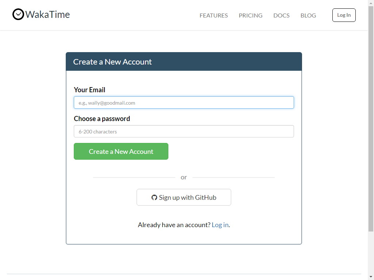Click the green Create a New Account button
The height and width of the screenshot is (280, 374).
[x=121, y=151]
